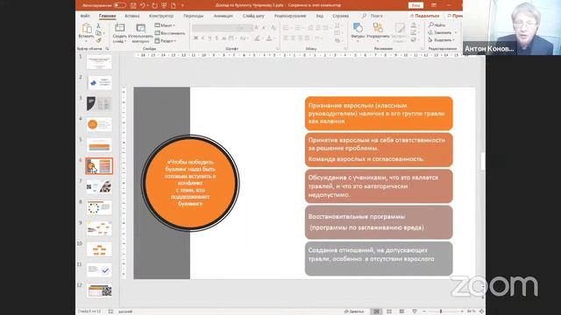The width and height of the screenshot is (561, 315).
Task: Open the Раздел section dropdown
Action: [x=165, y=41]
